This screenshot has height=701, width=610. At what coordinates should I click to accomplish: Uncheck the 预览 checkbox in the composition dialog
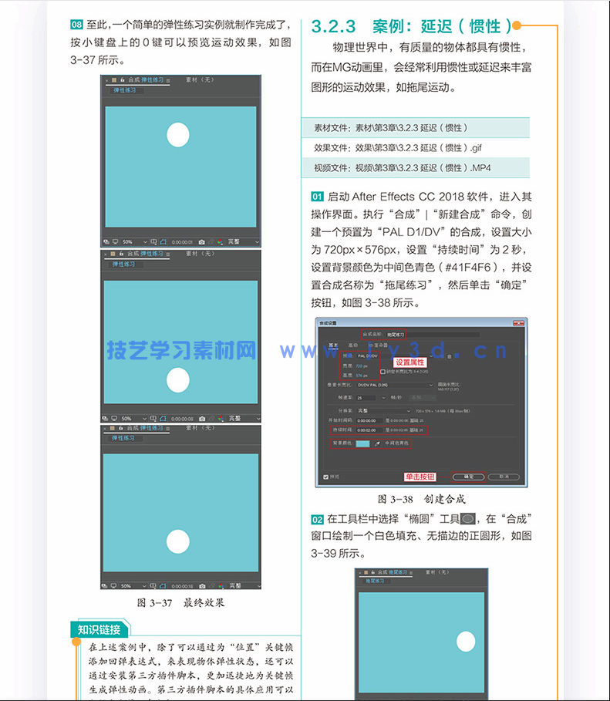coord(325,477)
